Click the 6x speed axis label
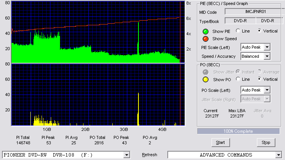This screenshot has height=160, width=285. (x=189, y=18)
